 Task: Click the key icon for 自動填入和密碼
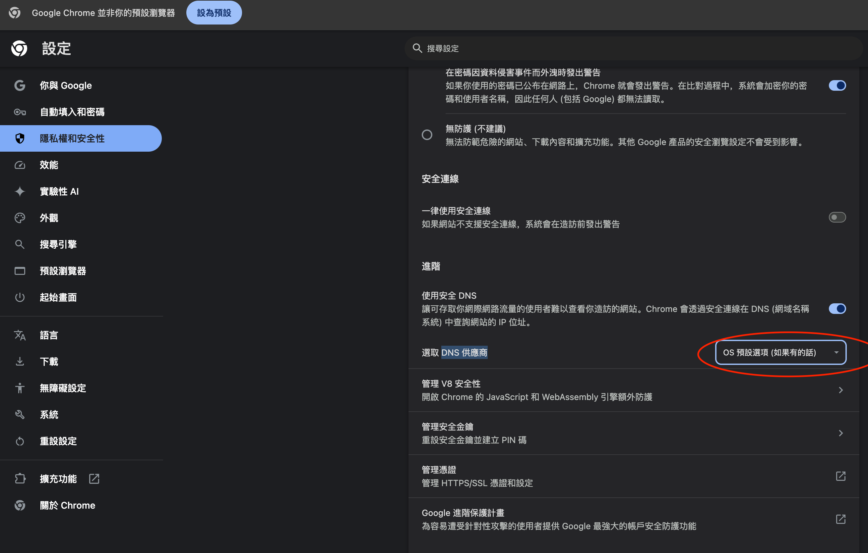[20, 112]
